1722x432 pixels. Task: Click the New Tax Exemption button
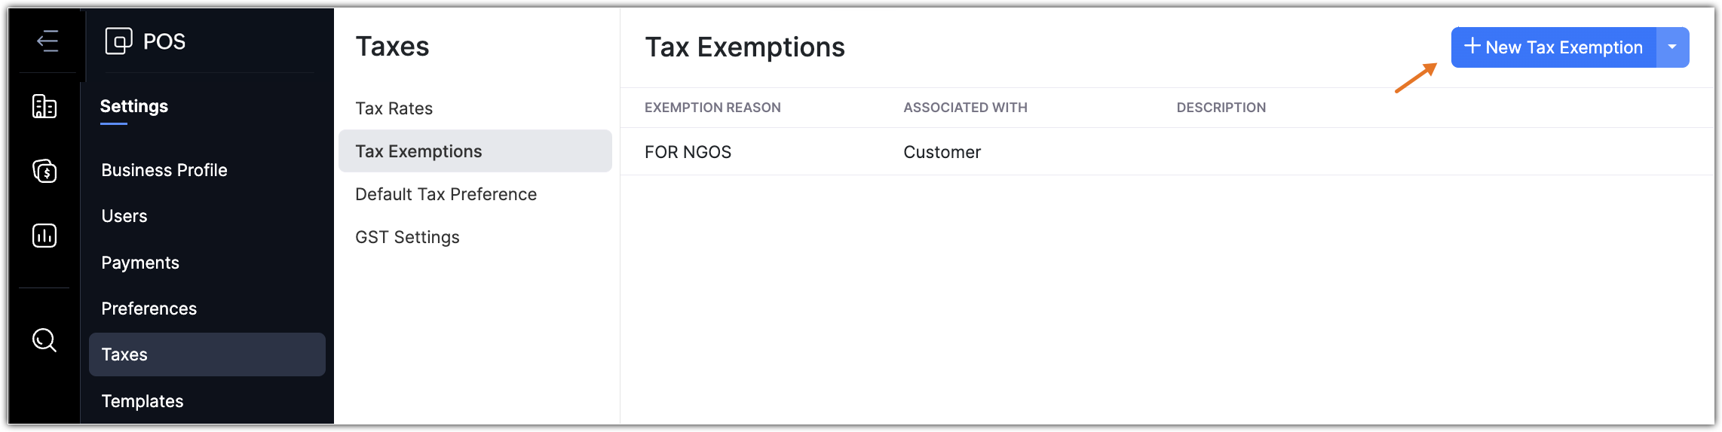click(x=1553, y=47)
